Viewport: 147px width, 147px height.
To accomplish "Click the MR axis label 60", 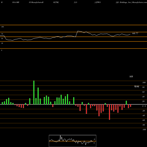I will 143,92.
